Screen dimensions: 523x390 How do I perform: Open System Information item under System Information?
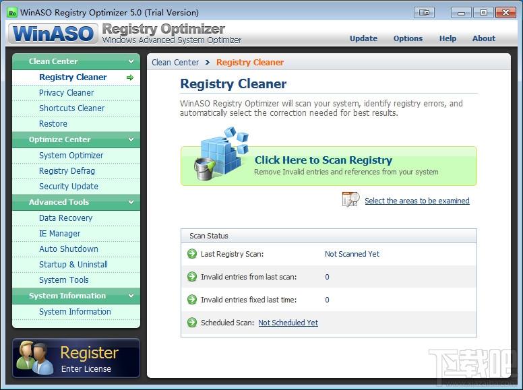click(x=76, y=312)
